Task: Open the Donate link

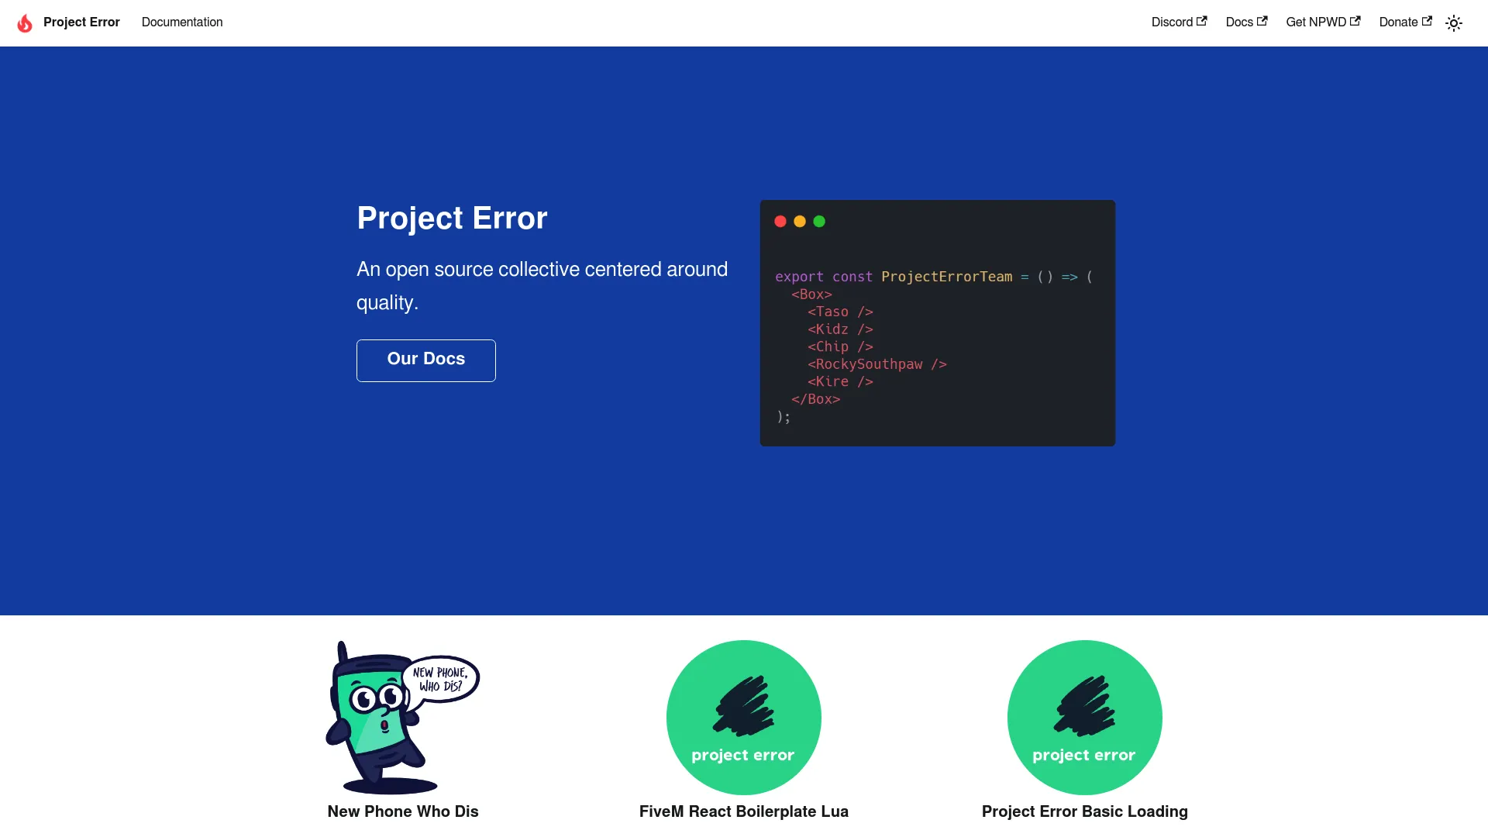Action: pyautogui.click(x=1405, y=22)
